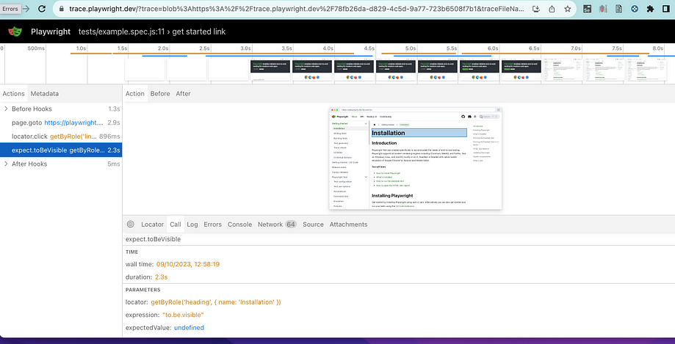Open the Network tab showing 64
The height and width of the screenshot is (344, 675).
tap(277, 224)
